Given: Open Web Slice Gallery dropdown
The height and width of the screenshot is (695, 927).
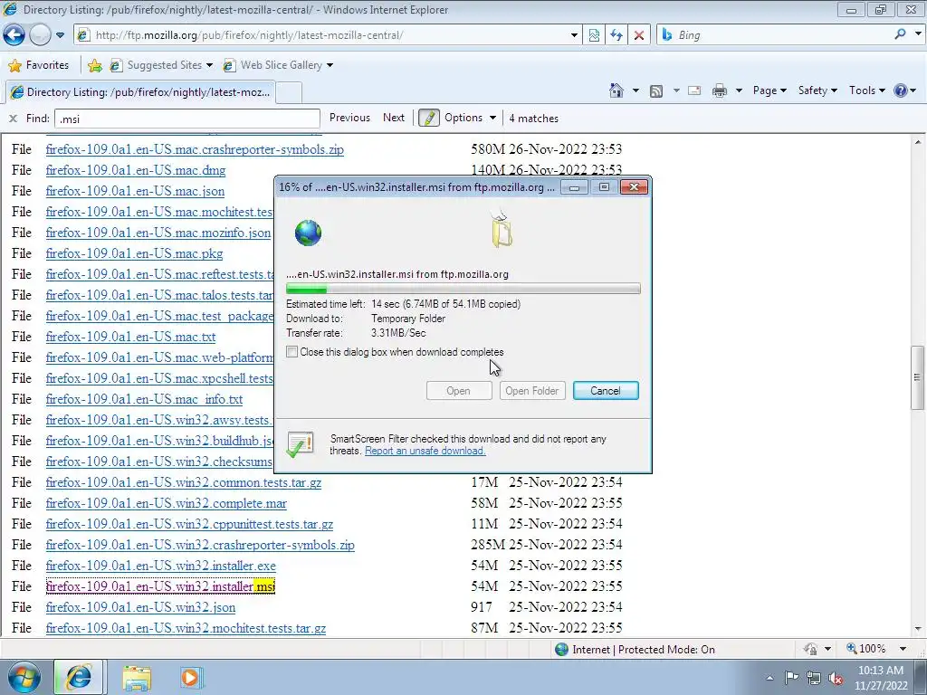Looking at the screenshot, I should pos(277,65).
